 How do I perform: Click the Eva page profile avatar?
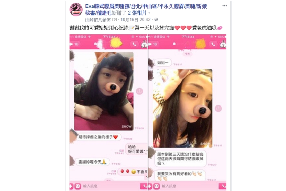76,10
